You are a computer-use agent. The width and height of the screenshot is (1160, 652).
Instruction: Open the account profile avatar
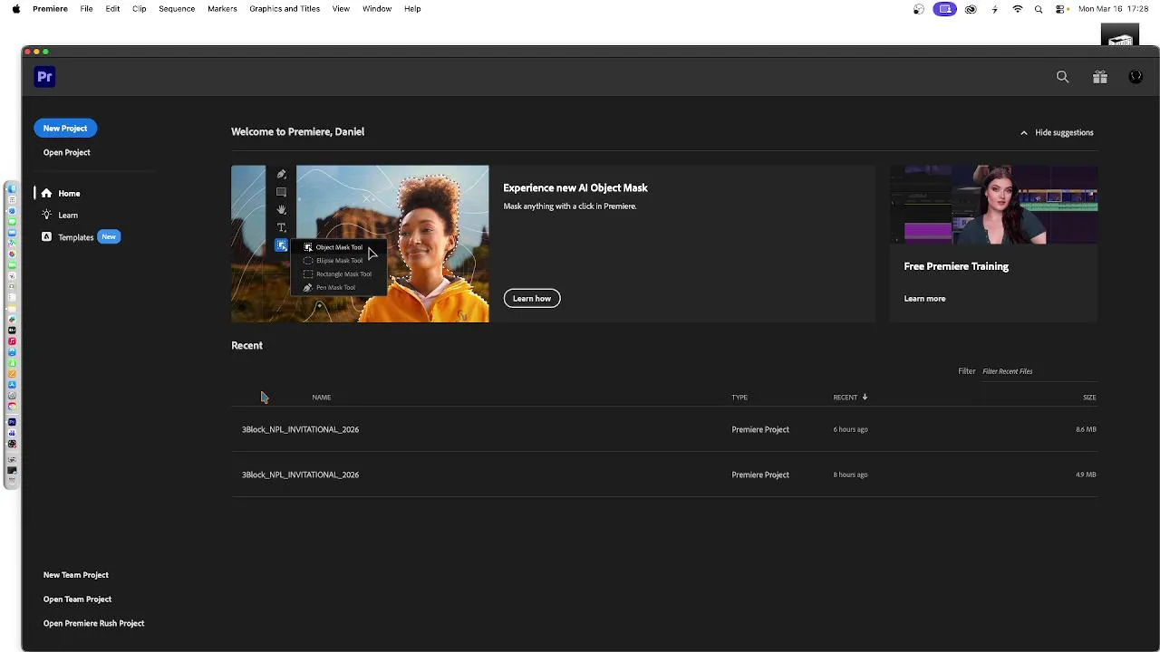click(x=1136, y=77)
